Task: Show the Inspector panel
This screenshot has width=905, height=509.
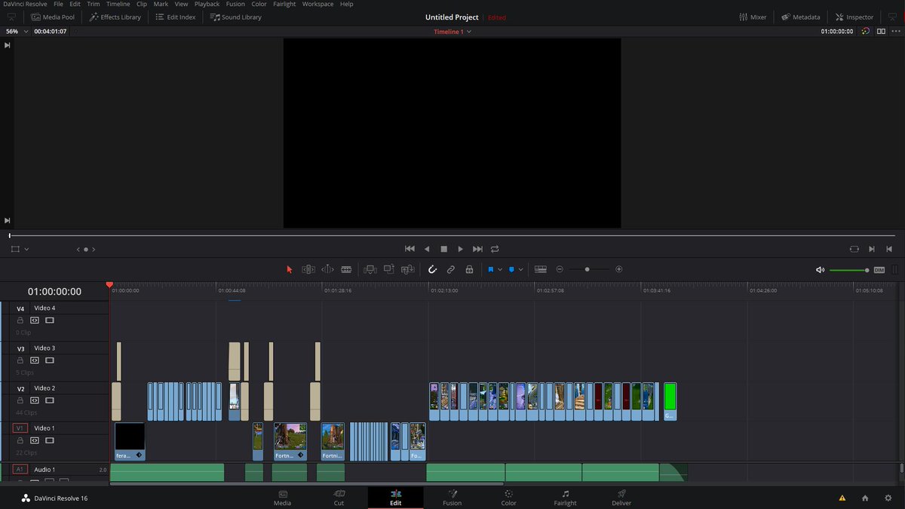Action: (x=854, y=17)
